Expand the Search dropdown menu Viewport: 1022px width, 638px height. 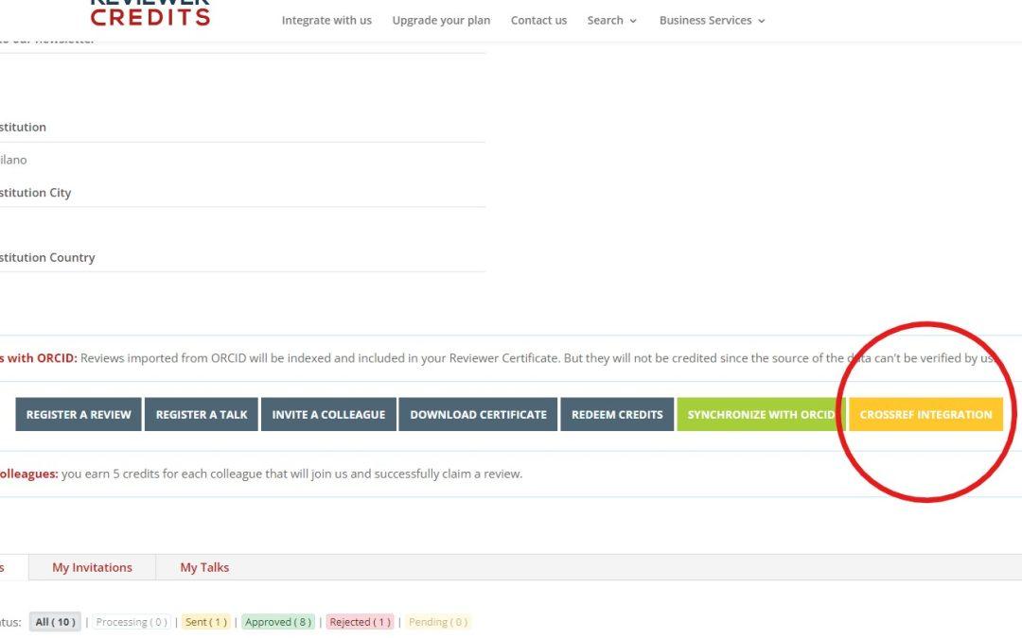point(611,20)
